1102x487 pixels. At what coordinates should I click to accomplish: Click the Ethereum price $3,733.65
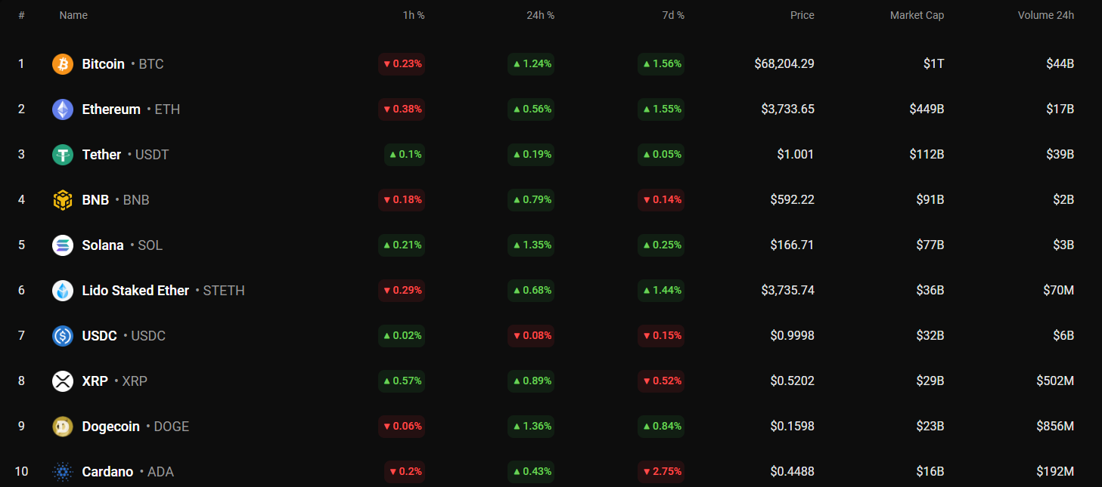(x=787, y=109)
